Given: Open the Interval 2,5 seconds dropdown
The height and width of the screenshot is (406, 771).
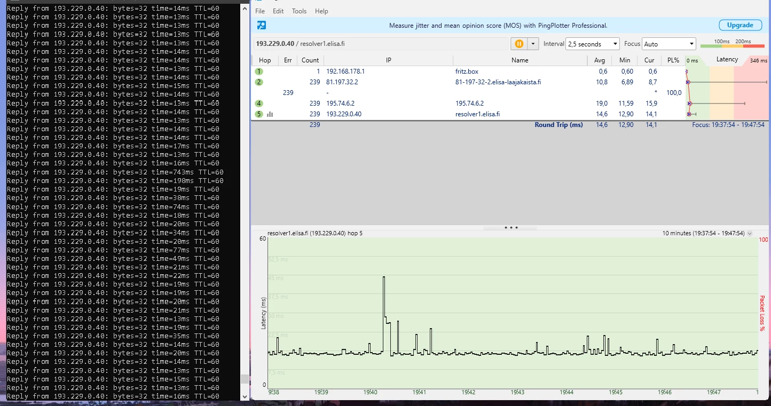Looking at the screenshot, I should (593, 44).
